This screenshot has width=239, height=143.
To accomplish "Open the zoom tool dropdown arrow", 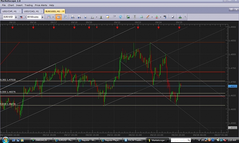I will tap(96, 17).
